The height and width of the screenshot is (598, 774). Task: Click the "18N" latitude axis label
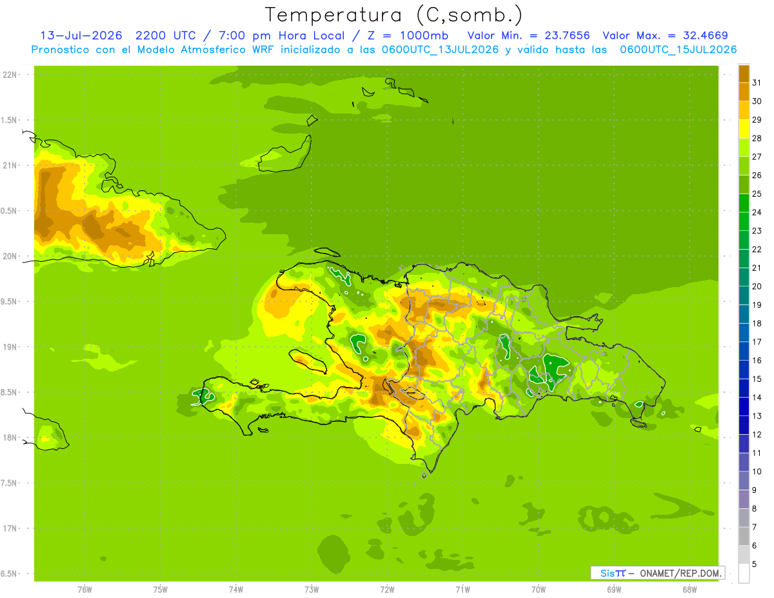click(10, 437)
